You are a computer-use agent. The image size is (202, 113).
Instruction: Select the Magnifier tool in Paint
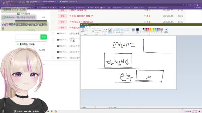point(107,32)
